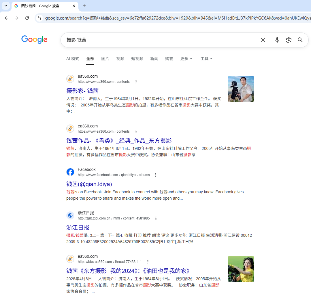311x296 pixels.
Task: Open the three-dot menu on the first result
Action: point(136,81)
